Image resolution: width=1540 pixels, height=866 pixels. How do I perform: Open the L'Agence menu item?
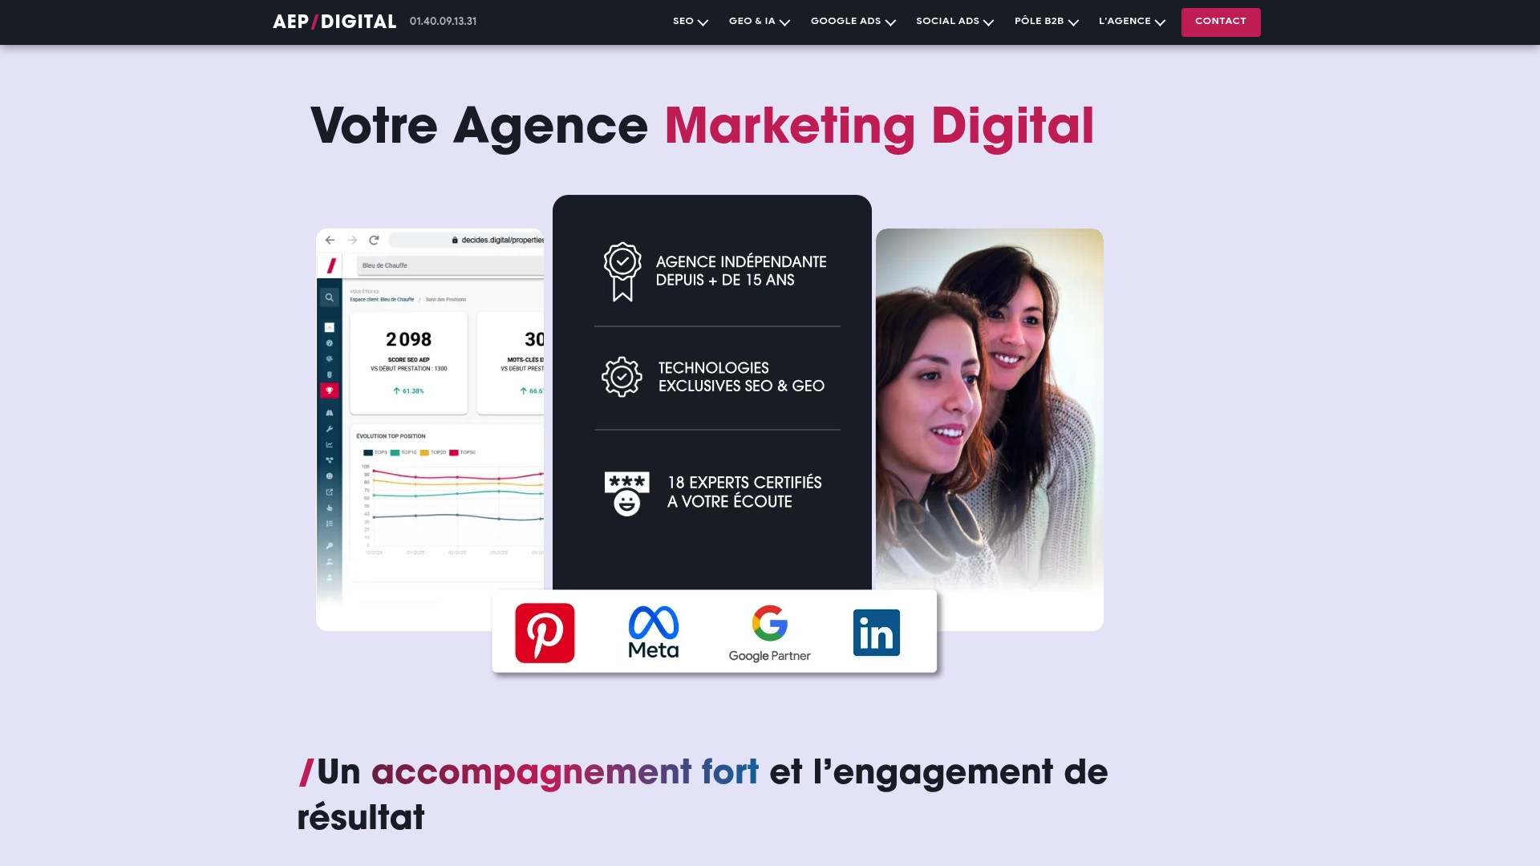point(1131,22)
